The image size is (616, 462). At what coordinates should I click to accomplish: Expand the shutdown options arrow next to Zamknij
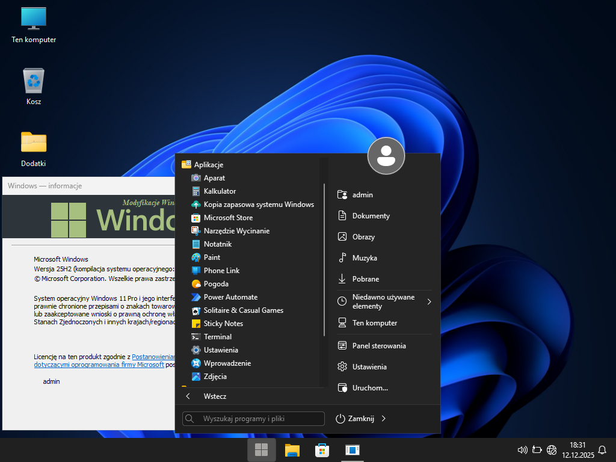[x=384, y=419]
